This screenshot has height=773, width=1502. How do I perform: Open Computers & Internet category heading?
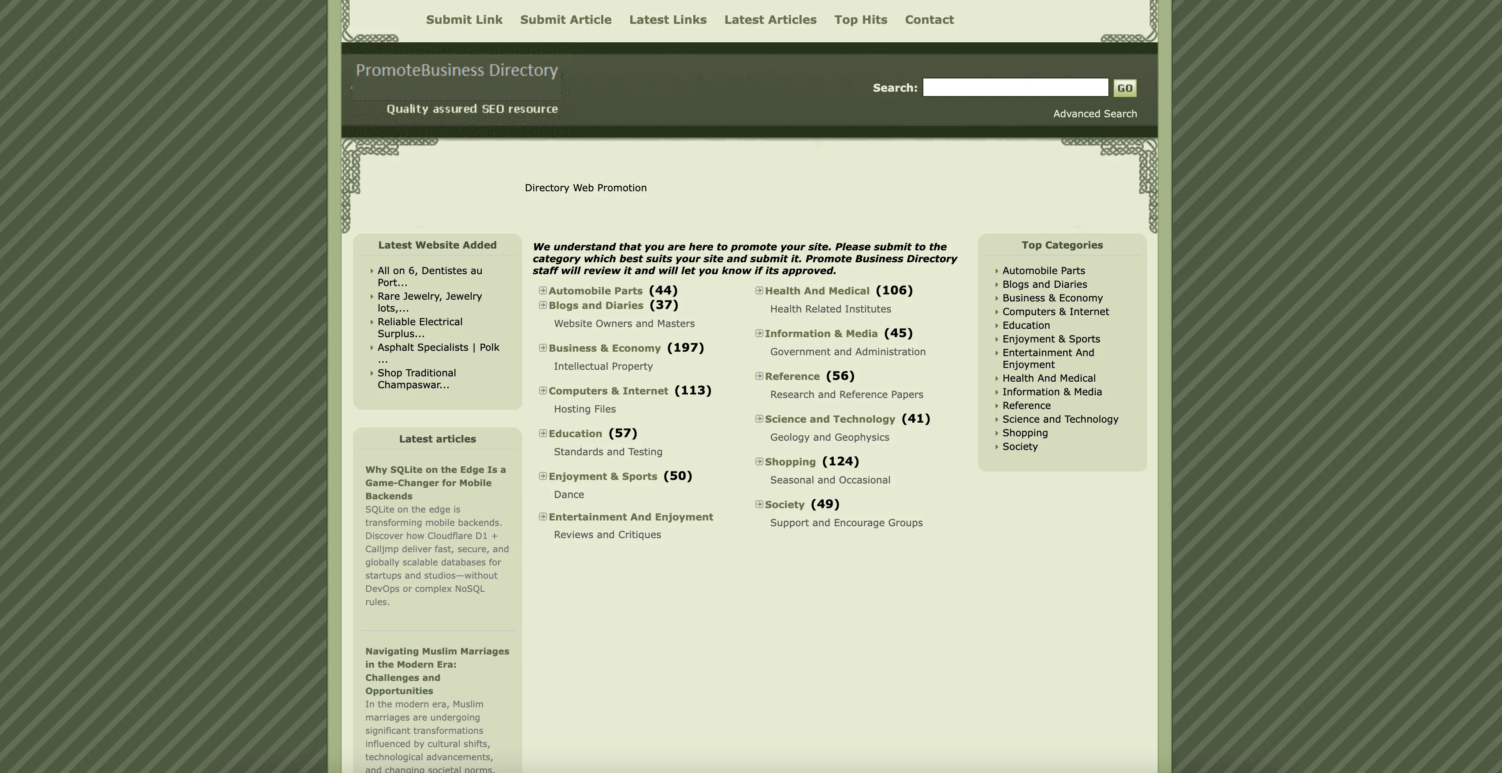[x=608, y=391]
